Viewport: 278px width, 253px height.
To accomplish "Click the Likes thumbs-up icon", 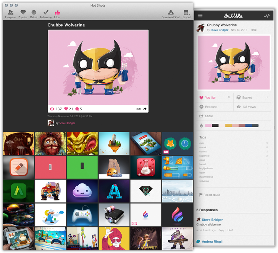I will tap(57, 13).
